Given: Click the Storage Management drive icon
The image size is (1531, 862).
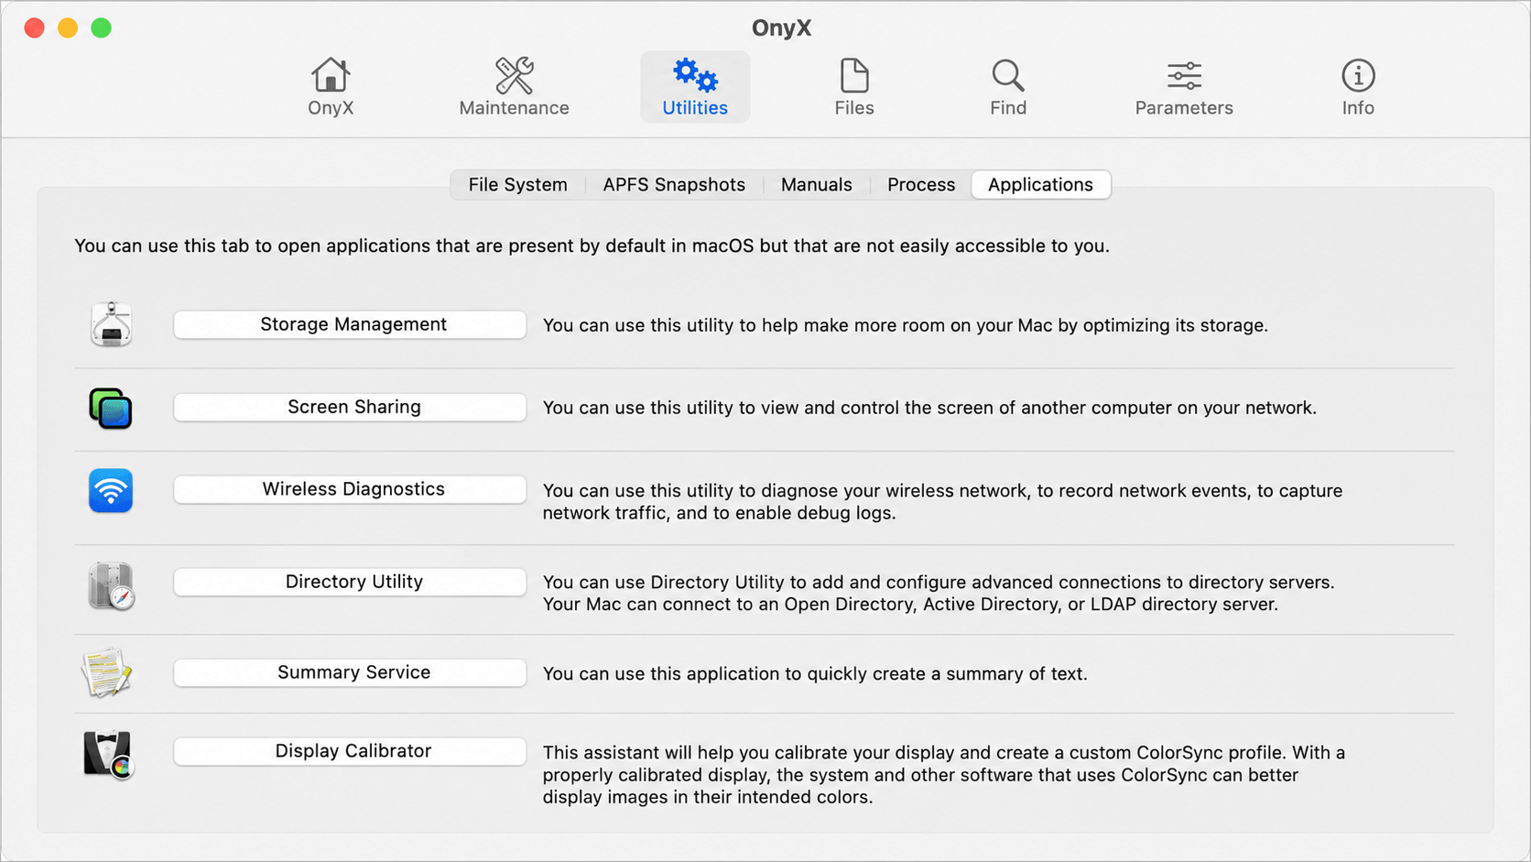Looking at the screenshot, I should click(112, 324).
